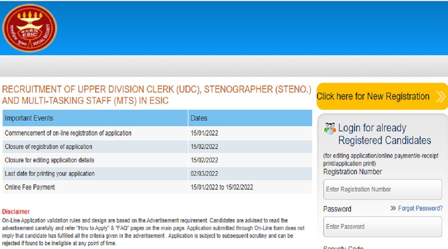Select the Dates column header
The image size is (448, 249).
click(199, 118)
